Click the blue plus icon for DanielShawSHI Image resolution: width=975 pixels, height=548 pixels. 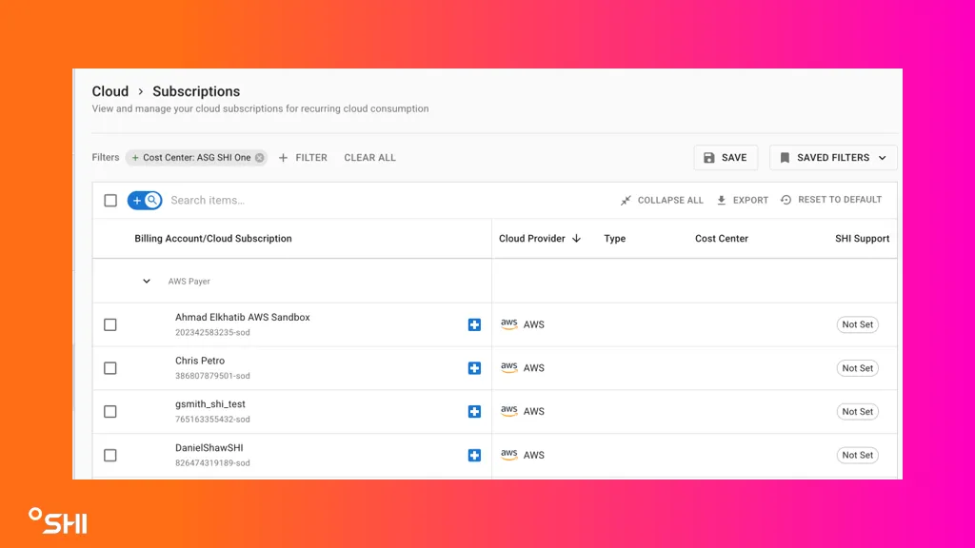[x=474, y=456]
